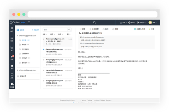Click the gear 管理中心 icon

click(138, 23)
